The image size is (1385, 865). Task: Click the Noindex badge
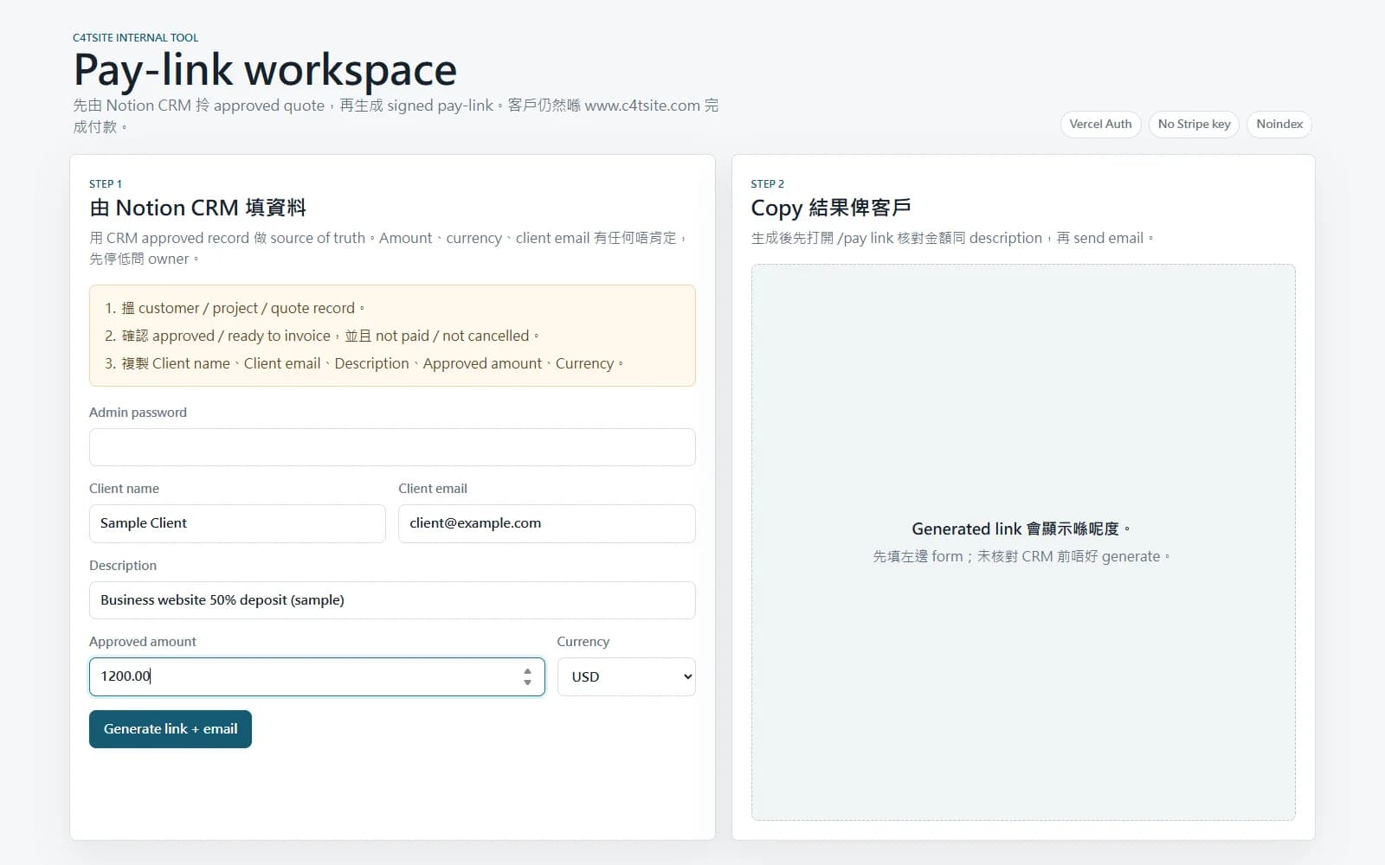coord(1279,124)
